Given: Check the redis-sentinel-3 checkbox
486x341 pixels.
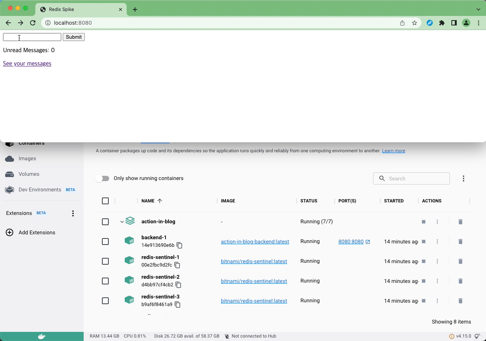Looking at the screenshot, I should pos(105,301).
